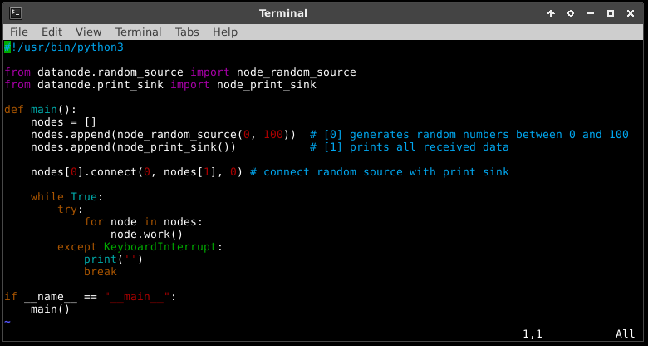This screenshot has height=346, width=648.
Task: Open the Tabs menu
Action: (x=187, y=32)
